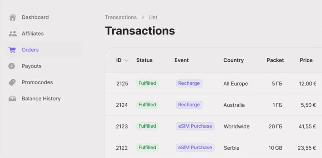Click the Balance History inbox icon
This screenshot has width=322, height=158.
coord(12,99)
